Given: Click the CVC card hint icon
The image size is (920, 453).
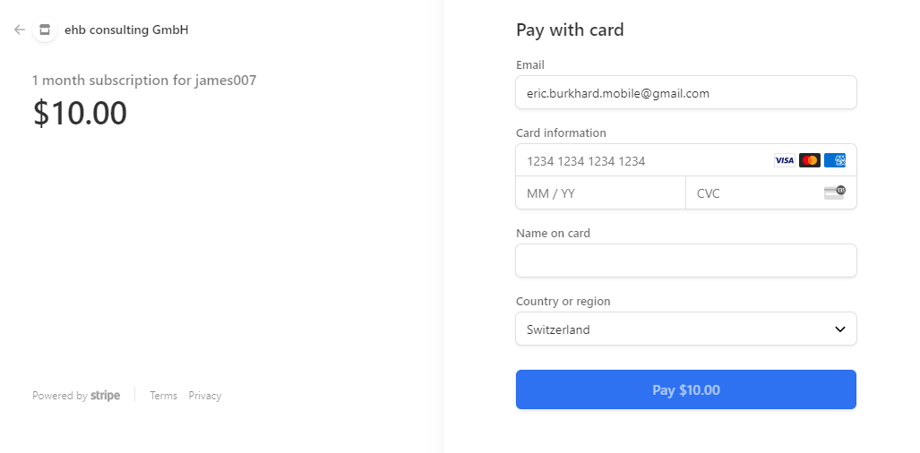Looking at the screenshot, I should (834, 192).
